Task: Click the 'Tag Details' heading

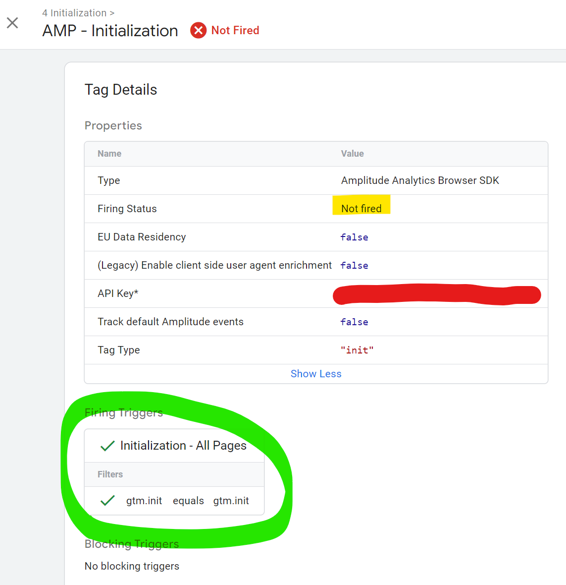Action: pos(121,90)
